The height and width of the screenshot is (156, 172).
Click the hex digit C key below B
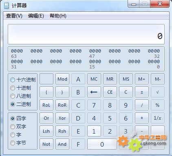pos(78,105)
